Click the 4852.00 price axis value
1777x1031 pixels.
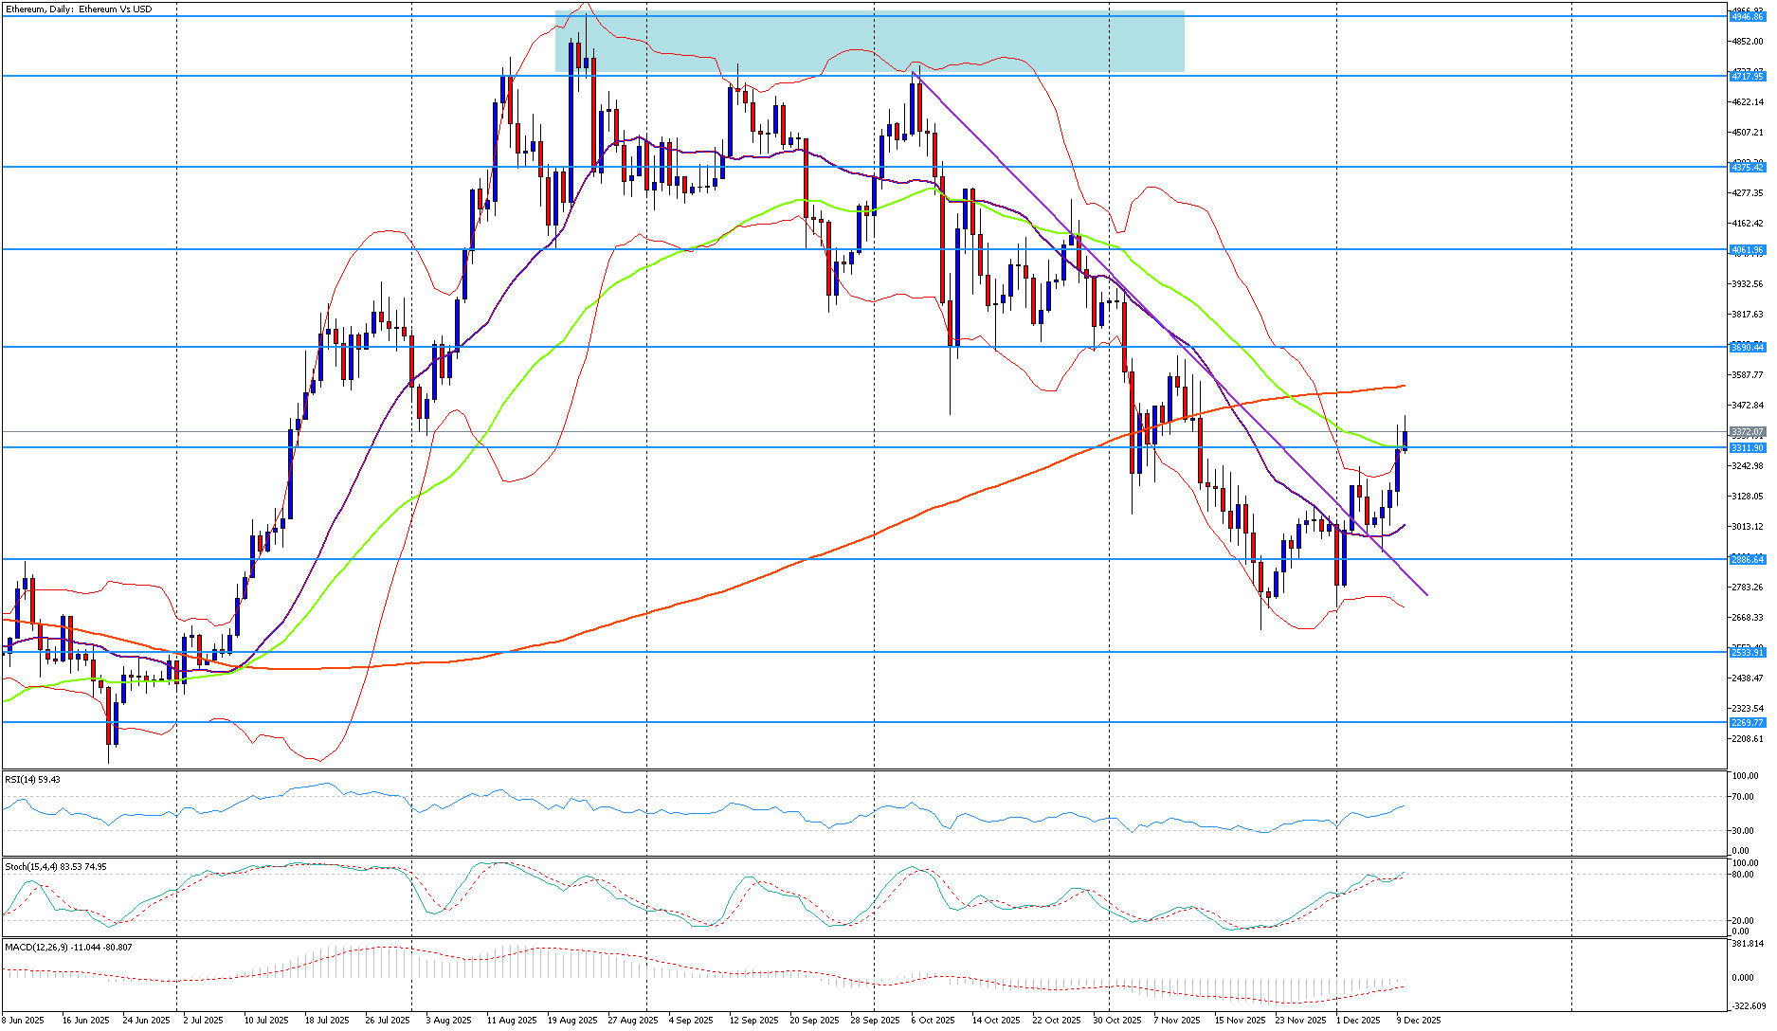pyautogui.click(x=1748, y=42)
